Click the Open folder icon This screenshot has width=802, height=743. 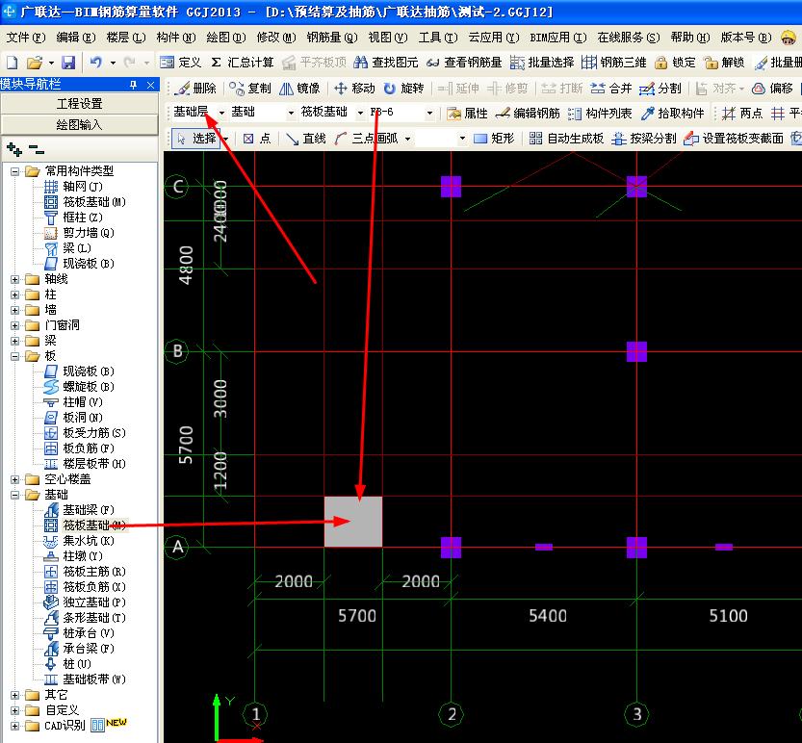[35, 63]
